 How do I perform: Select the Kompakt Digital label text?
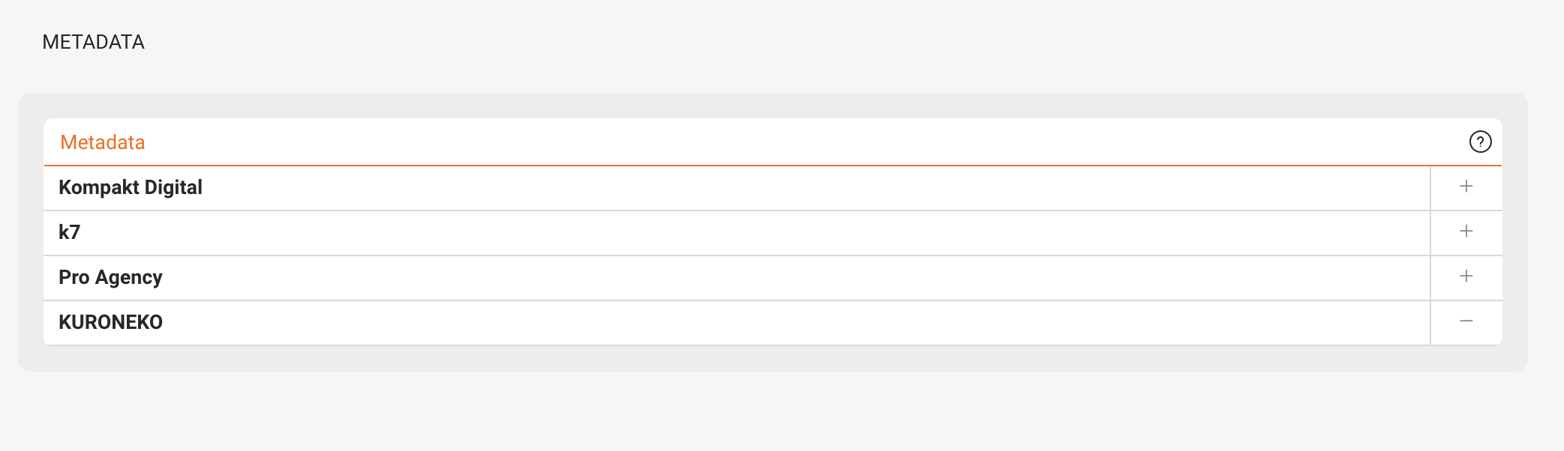[x=131, y=187]
